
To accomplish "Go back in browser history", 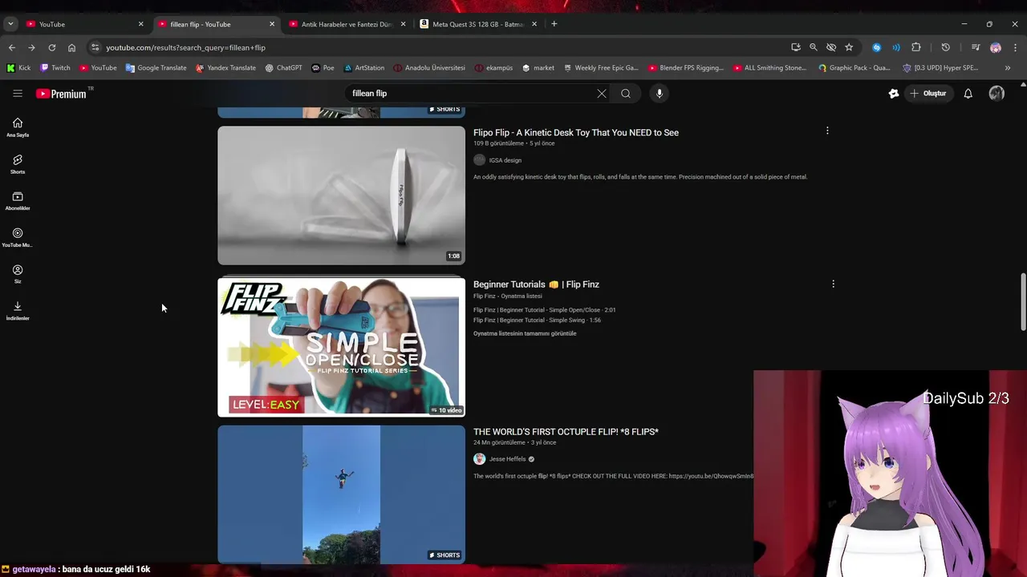I will tap(12, 47).
